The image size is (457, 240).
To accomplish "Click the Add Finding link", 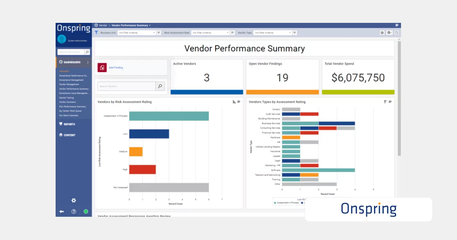I will [x=116, y=68].
